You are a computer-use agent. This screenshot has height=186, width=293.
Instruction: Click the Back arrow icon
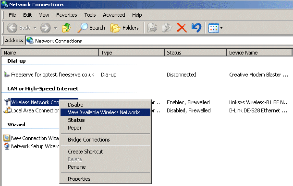(x=12, y=28)
